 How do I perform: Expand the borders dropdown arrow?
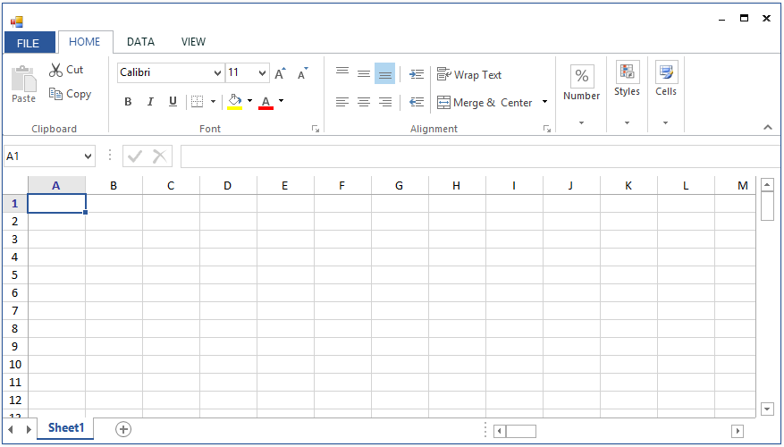pyautogui.click(x=213, y=102)
